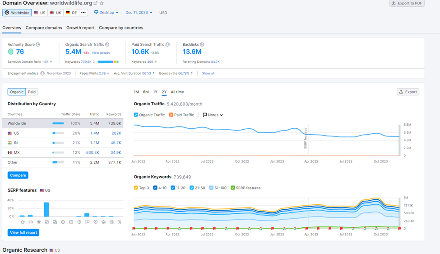The width and height of the screenshot is (440, 254).
Task: Select the location pin SERP feature icon
Action: pos(95,222)
